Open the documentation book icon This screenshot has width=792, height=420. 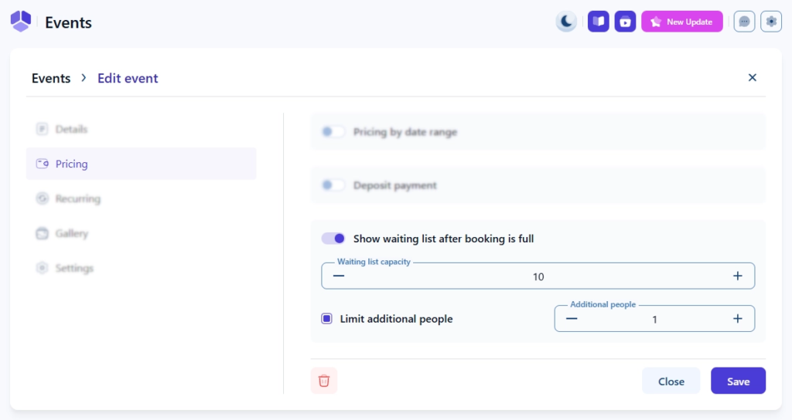(599, 22)
